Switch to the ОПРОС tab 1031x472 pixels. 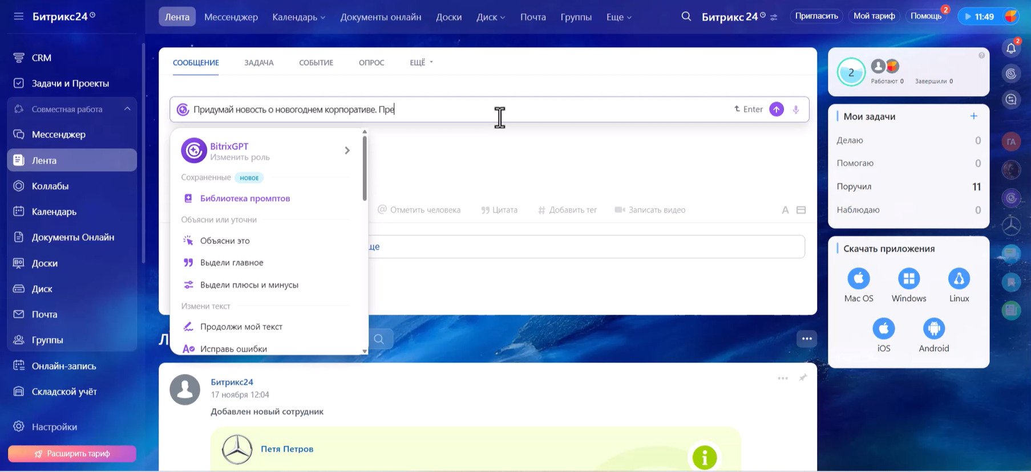click(371, 63)
